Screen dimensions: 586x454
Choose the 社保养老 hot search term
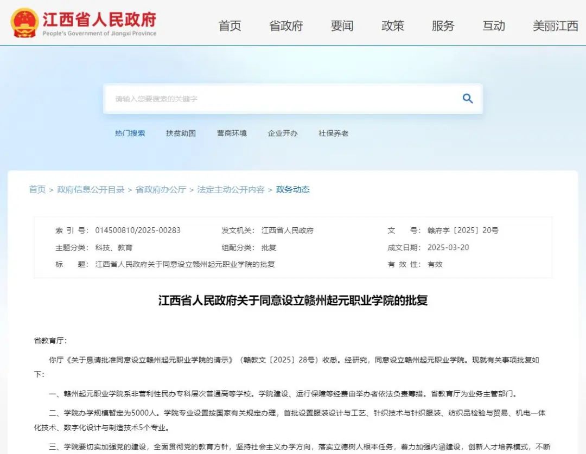click(333, 133)
